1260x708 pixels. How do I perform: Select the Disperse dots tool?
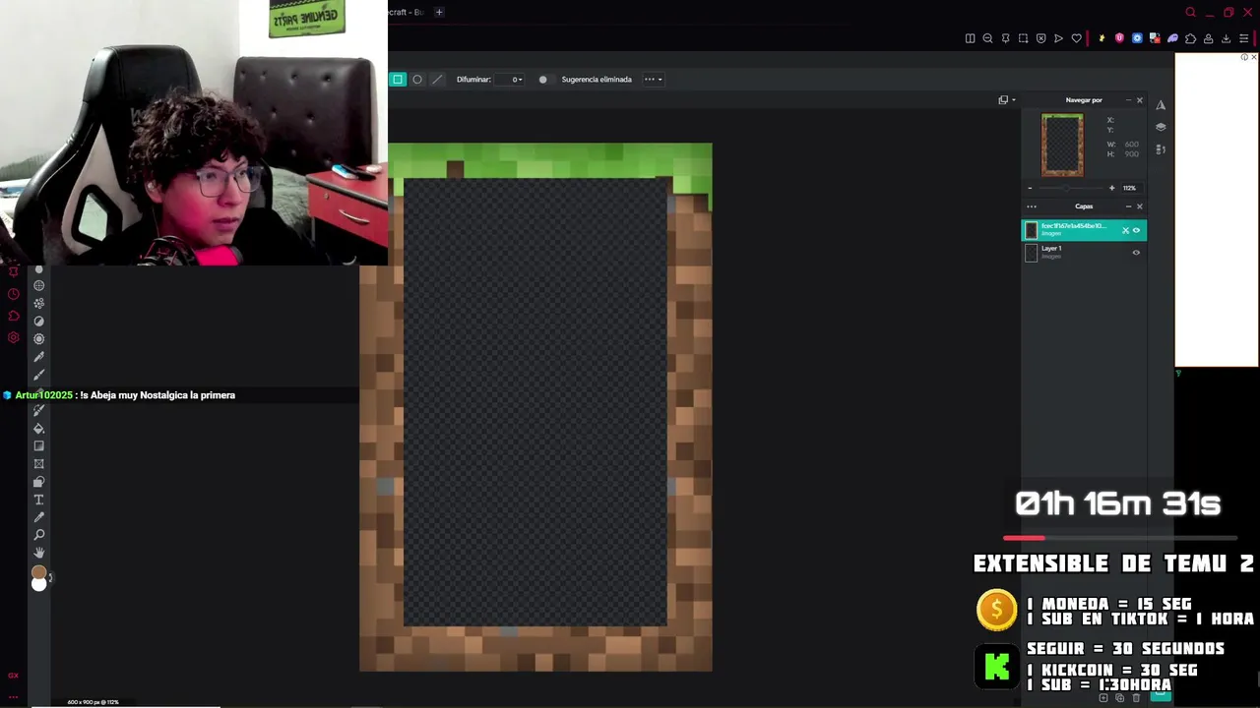(x=39, y=304)
